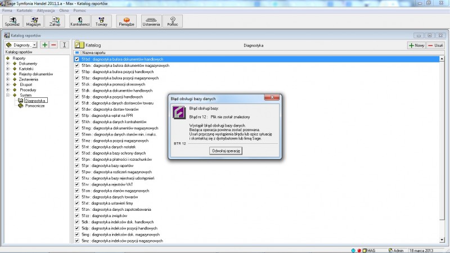Select report 51pr diagnostyka bazy raportów
Image resolution: width=450 pixels, height=253 pixels.
coord(107,165)
